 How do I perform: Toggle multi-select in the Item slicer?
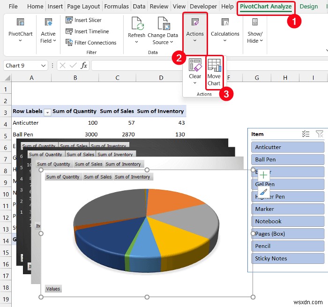(x=306, y=134)
